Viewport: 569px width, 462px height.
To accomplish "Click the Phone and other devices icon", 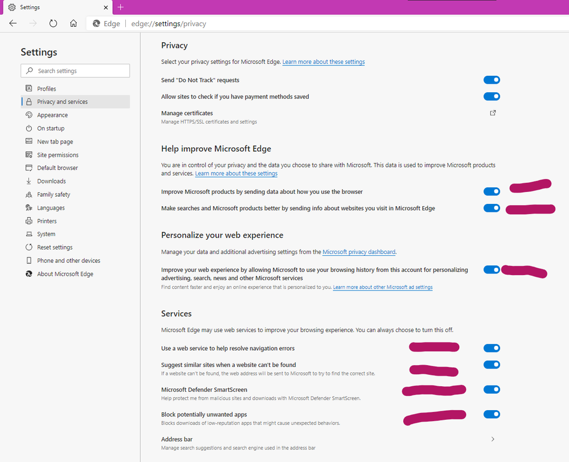I will [28, 260].
